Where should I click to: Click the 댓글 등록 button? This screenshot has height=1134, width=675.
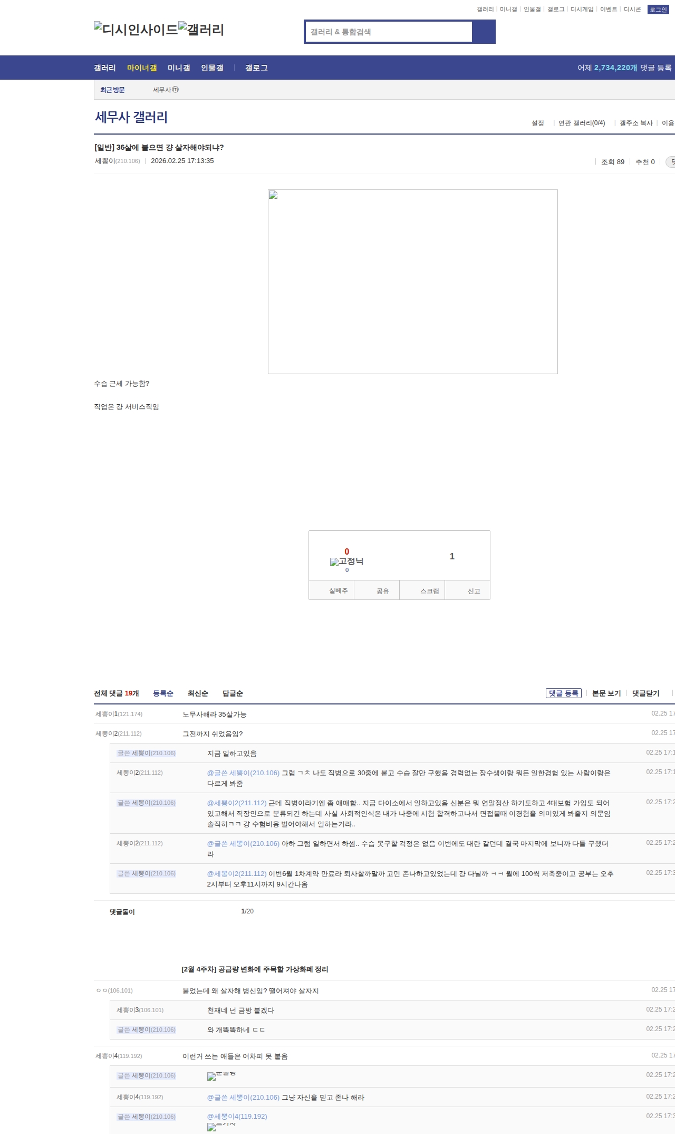click(x=564, y=693)
